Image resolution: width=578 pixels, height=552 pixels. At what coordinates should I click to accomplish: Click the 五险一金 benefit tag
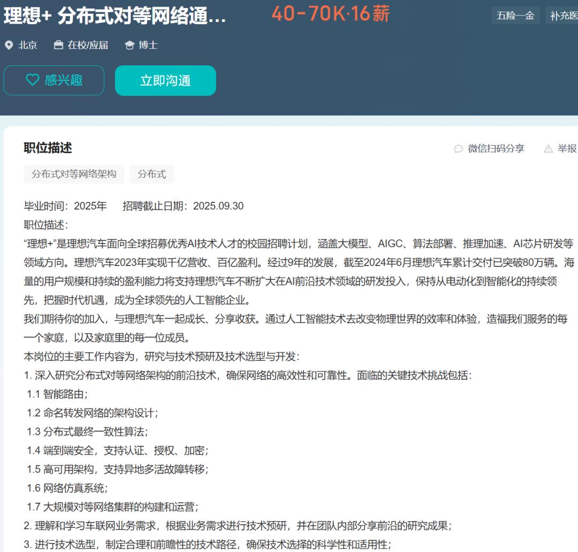[x=515, y=16]
